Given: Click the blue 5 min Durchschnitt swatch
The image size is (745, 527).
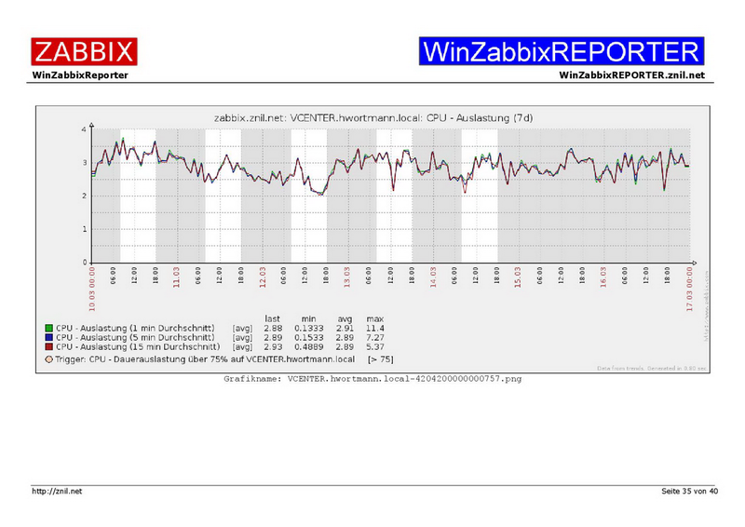Looking at the screenshot, I should pyautogui.click(x=48, y=337).
